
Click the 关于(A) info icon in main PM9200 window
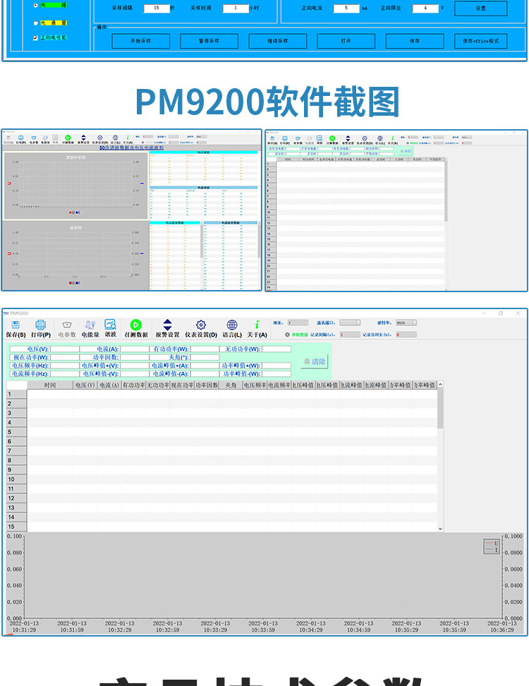[x=257, y=325]
